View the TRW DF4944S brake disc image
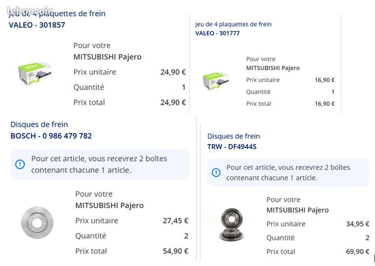375x266 pixels. pos(231,224)
